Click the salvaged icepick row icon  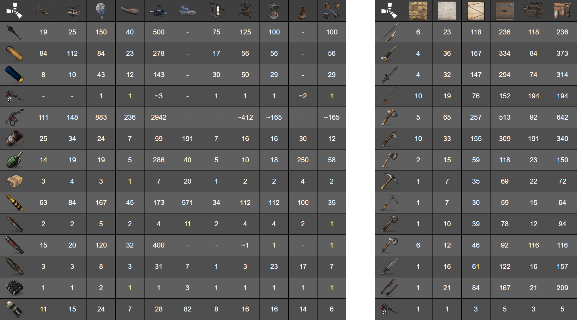click(389, 203)
